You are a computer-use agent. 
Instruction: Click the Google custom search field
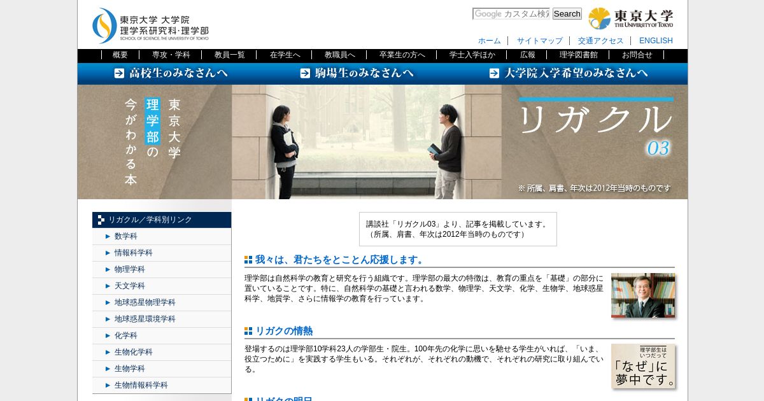point(511,14)
